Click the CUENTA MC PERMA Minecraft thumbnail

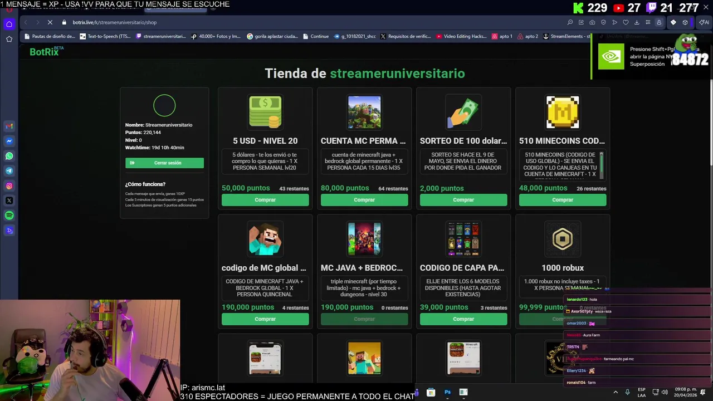(364, 112)
